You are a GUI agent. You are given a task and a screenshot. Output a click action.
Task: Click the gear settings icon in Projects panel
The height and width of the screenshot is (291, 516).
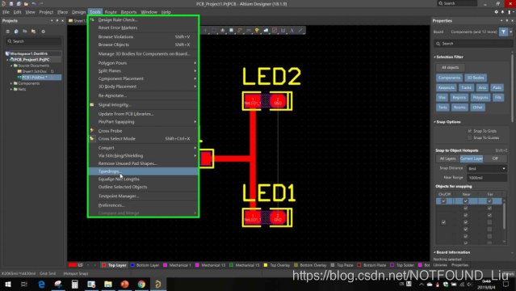tap(43, 32)
